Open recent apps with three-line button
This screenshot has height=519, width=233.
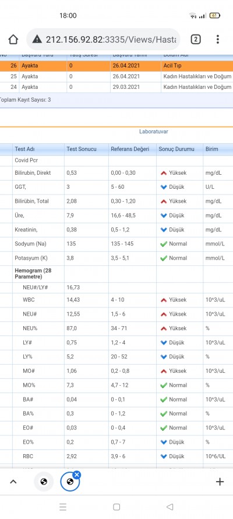pos(63,507)
